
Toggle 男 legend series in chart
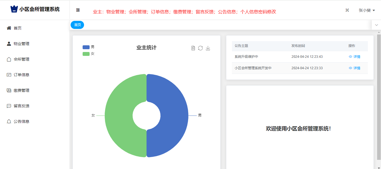(88, 47)
